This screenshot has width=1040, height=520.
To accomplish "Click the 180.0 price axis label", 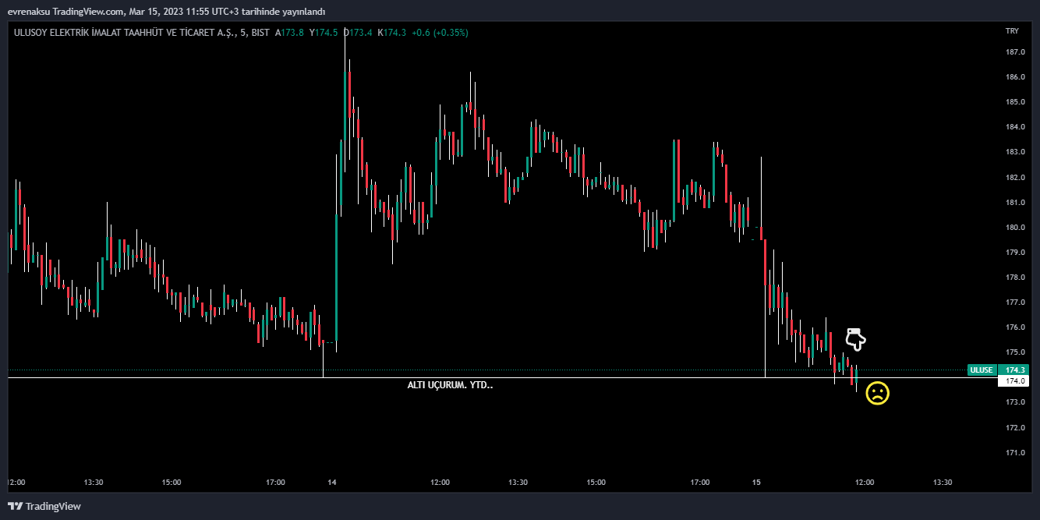I will pyautogui.click(x=1014, y=228).
